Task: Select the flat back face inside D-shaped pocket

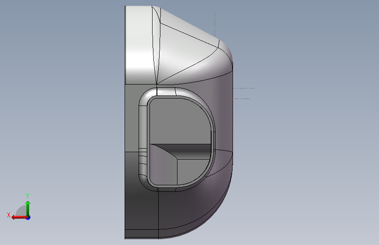Action: point(179,121)
